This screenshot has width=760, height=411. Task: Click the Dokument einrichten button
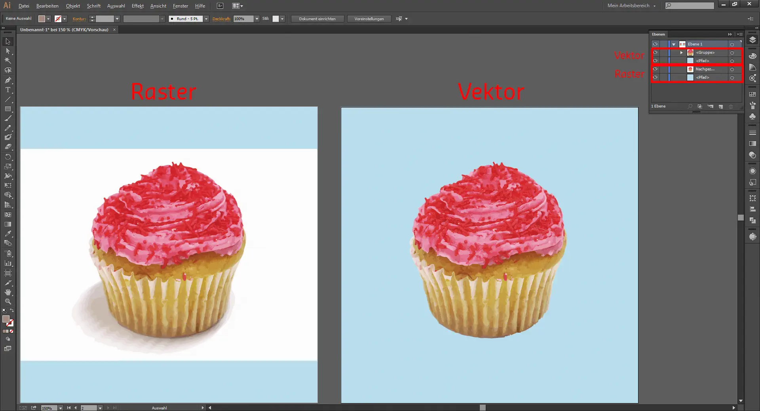[317, 19]
